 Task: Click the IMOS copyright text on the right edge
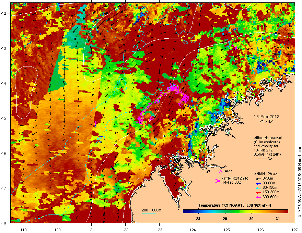(300, 182)
